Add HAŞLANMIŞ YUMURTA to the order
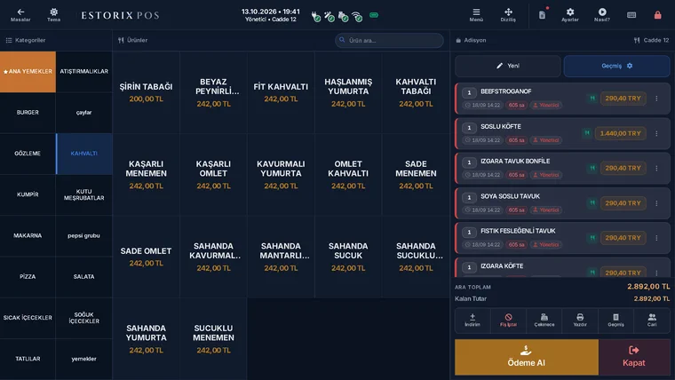This screenshot has width=675, height=380. [x=348, y=92]
